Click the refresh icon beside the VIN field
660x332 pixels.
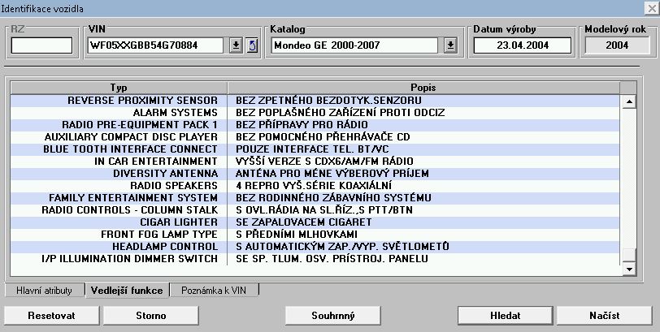pos(252,45)
